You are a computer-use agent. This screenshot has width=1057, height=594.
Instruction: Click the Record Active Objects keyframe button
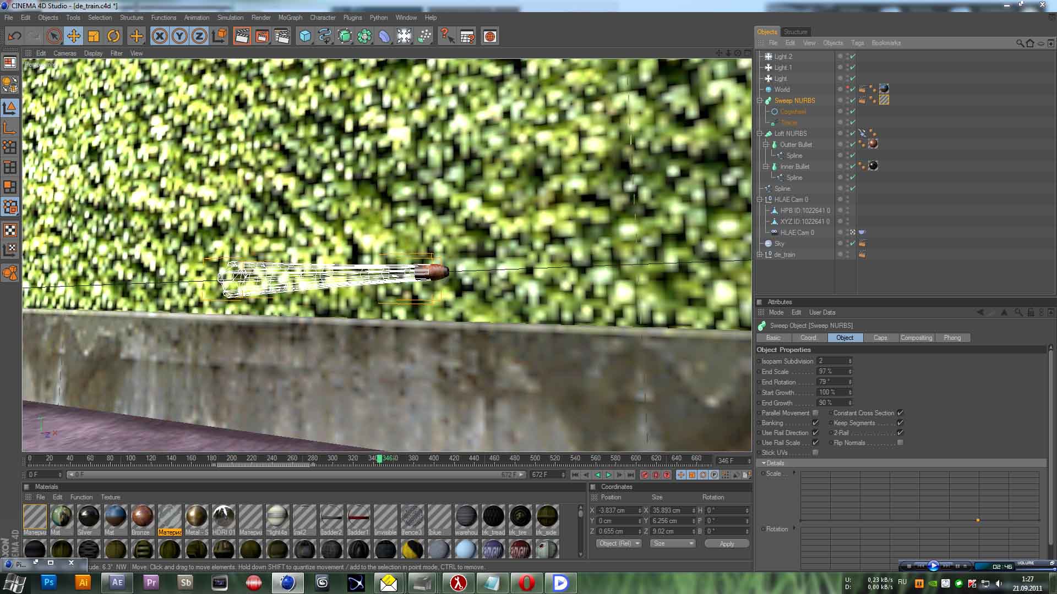645,475
